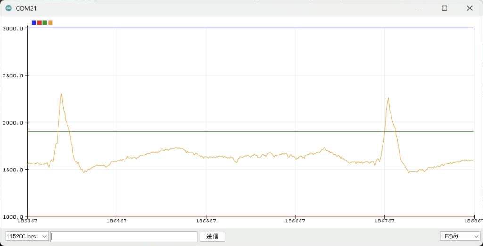This screenshot has width=483, height=246.
Task: Click the second orange peak near 186767
Action: 388,98
